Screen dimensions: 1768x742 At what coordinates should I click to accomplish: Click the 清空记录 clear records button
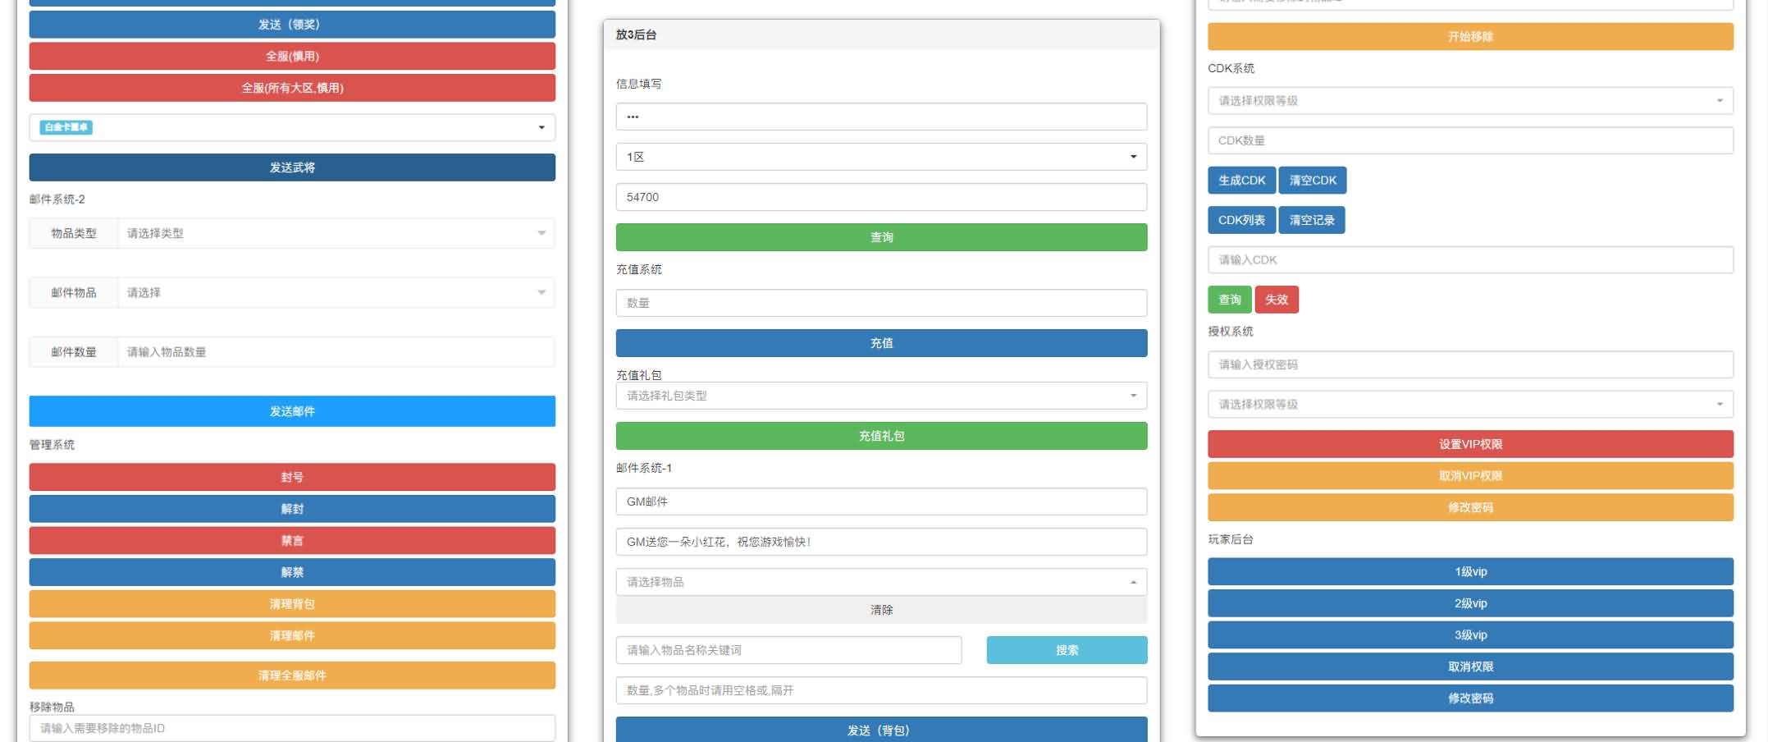[x=1312, y=219]
